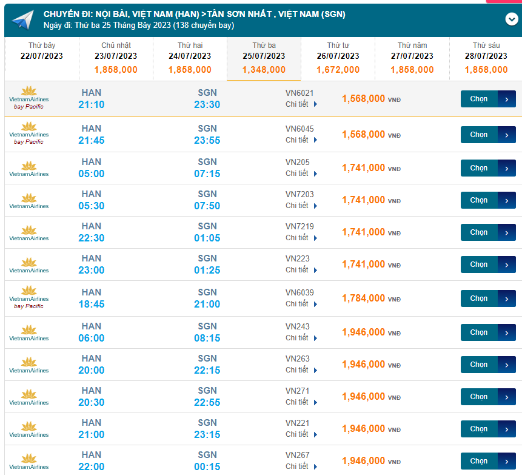
Task: Switch to Chủ nhật 23/07/2023 date tab
Action: 116,59
